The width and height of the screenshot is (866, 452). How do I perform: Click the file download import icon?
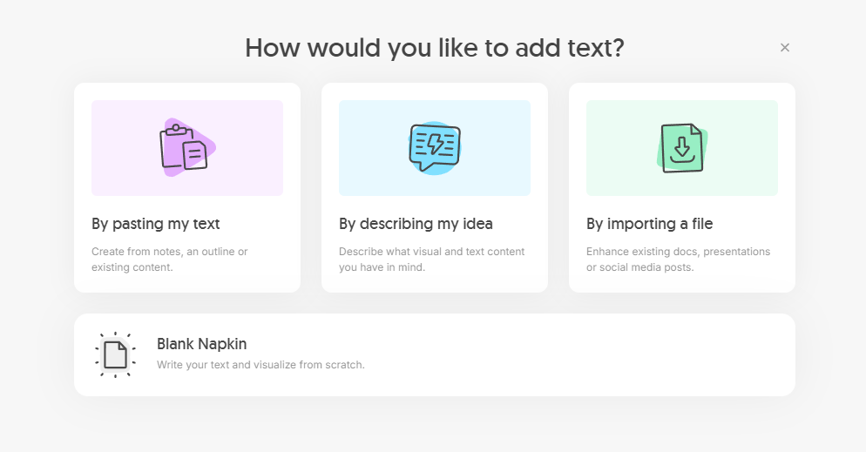682,147
